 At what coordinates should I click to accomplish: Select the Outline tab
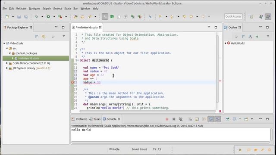tap(232, 28)
